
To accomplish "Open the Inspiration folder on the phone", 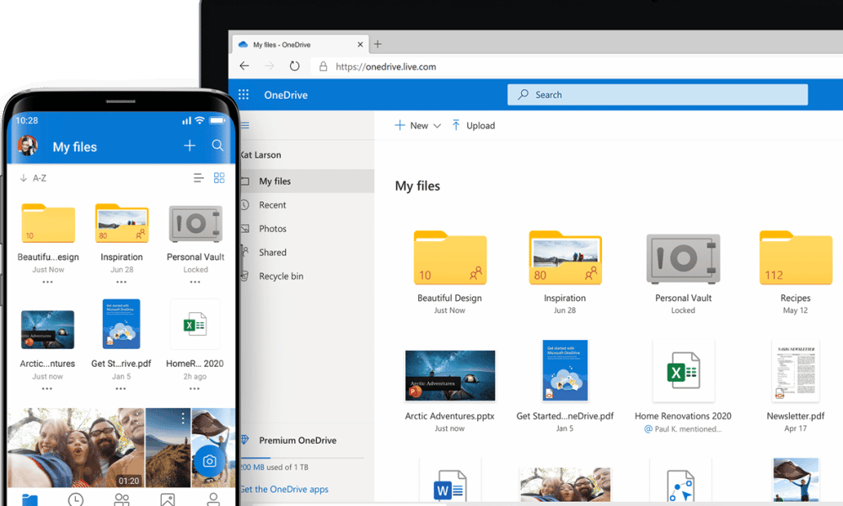I will tap(122, 223).
